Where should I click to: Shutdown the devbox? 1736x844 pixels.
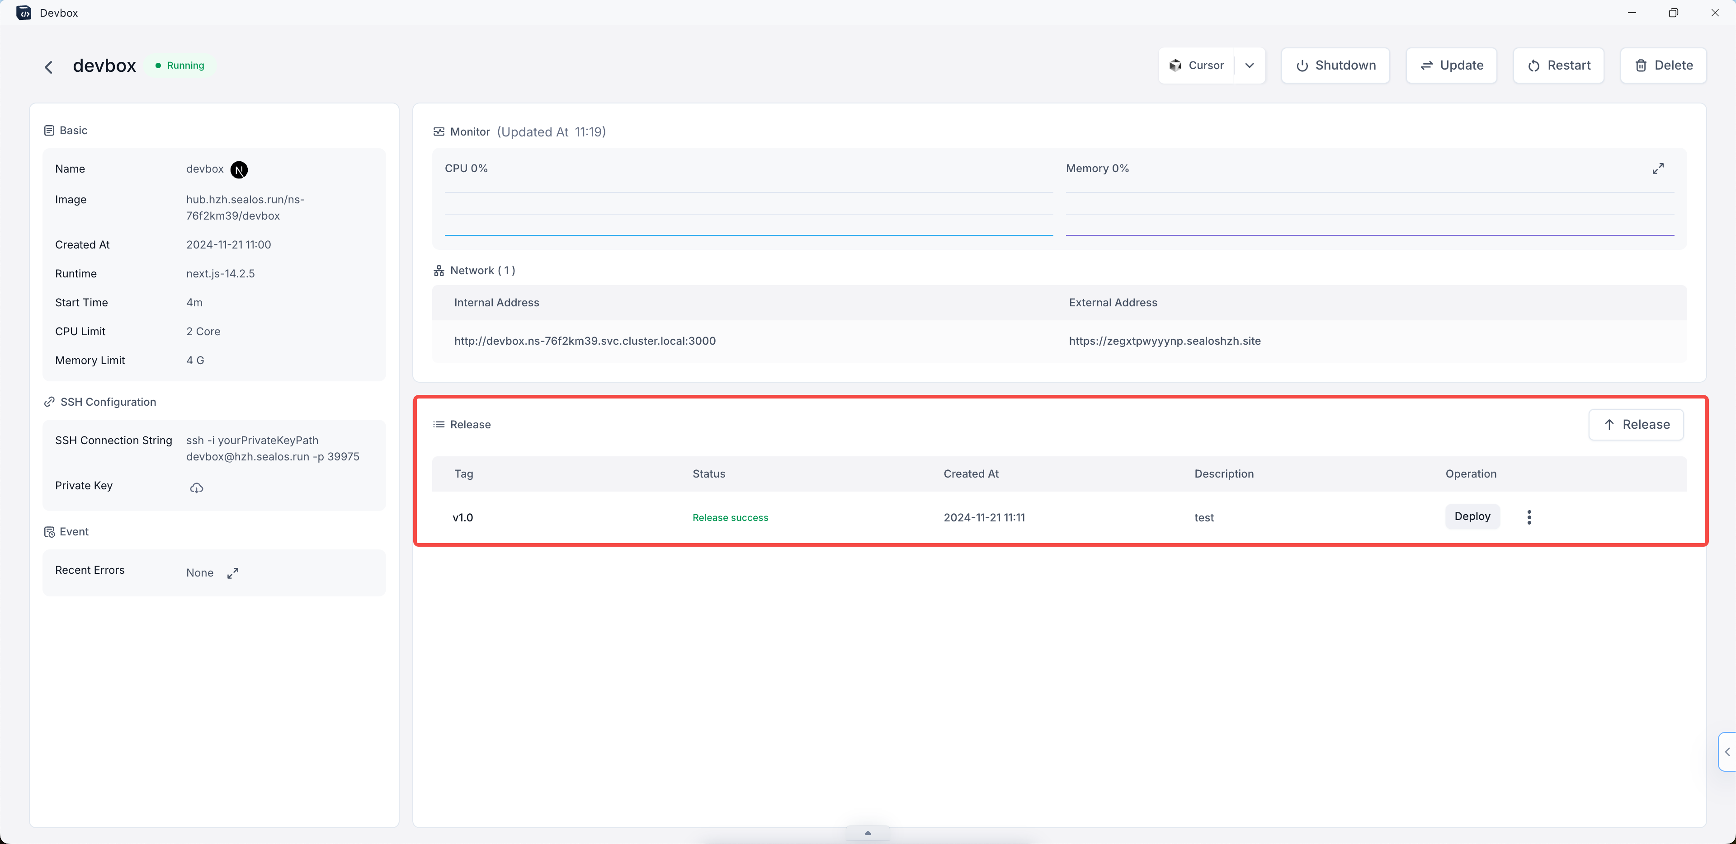[x=1335, y=66]
